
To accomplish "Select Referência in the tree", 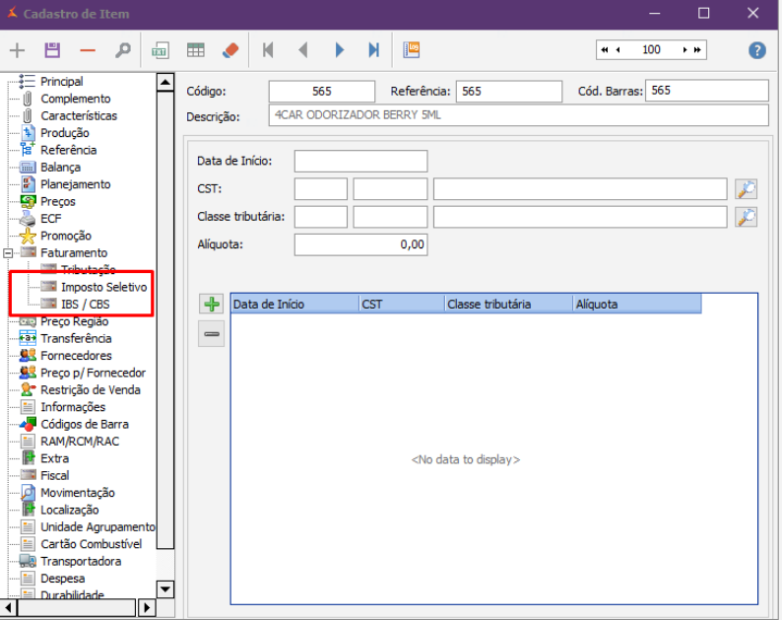I will click(x=69, y=150).
